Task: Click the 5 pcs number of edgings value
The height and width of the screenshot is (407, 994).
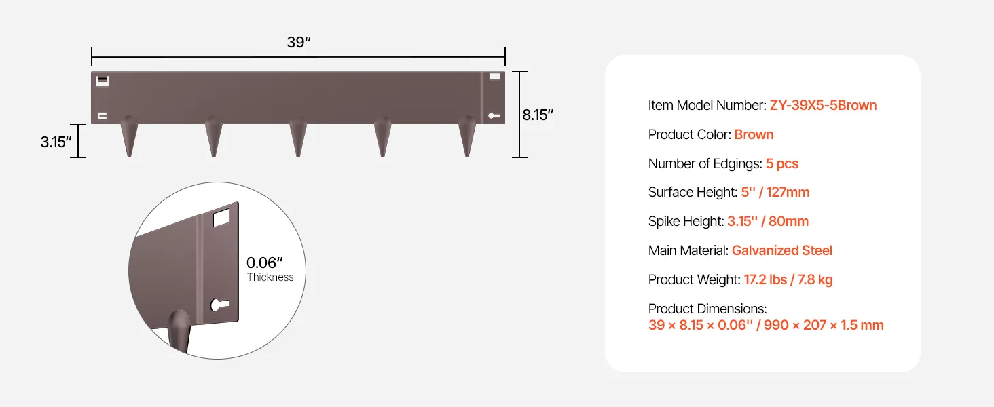Action: (782, 163)
